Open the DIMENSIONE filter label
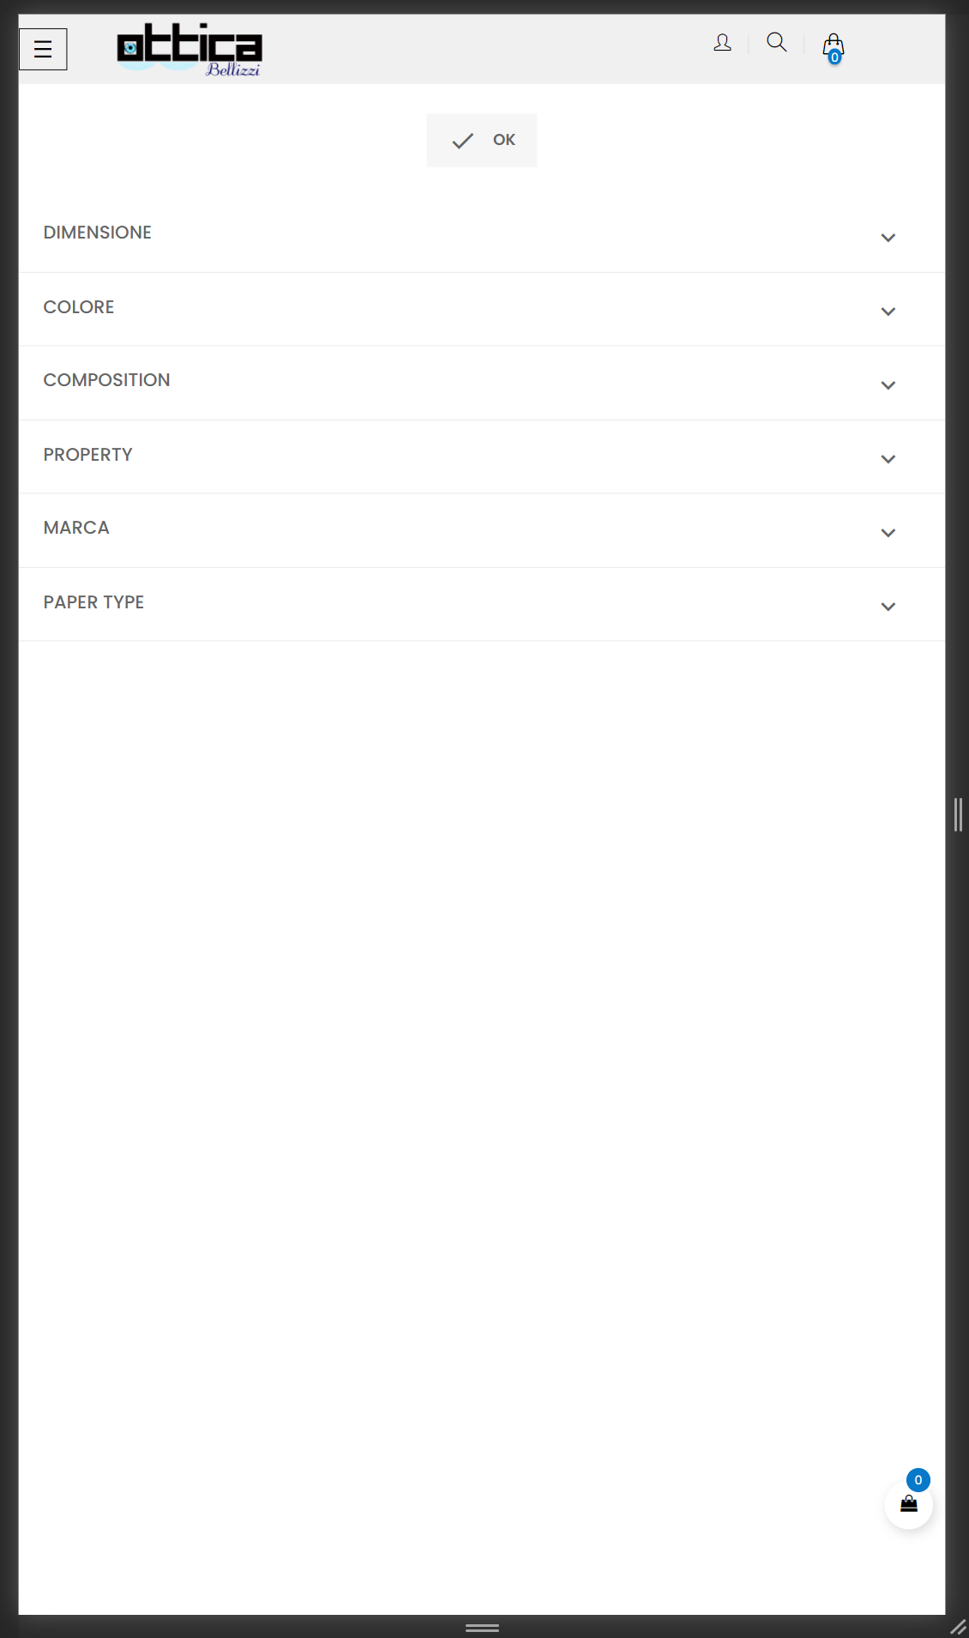 (x=98, y=233)
